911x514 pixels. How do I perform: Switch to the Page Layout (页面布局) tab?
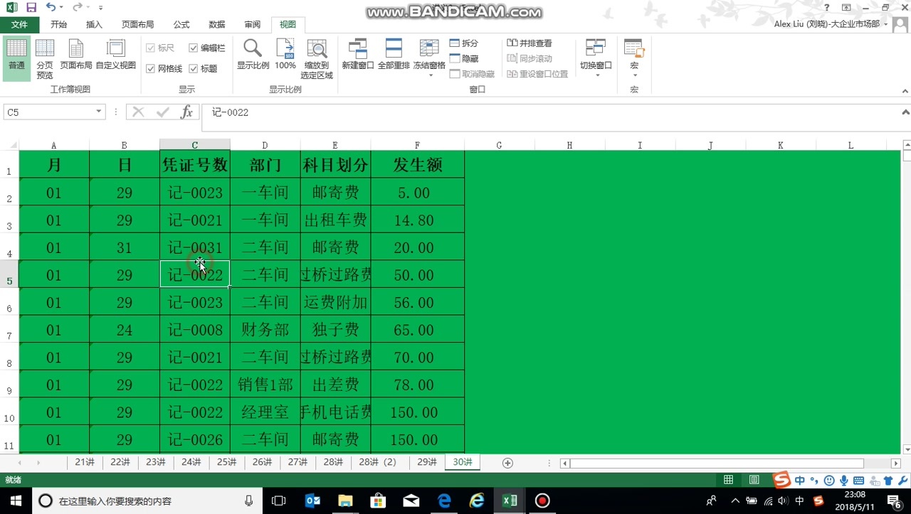coord(137,24)
